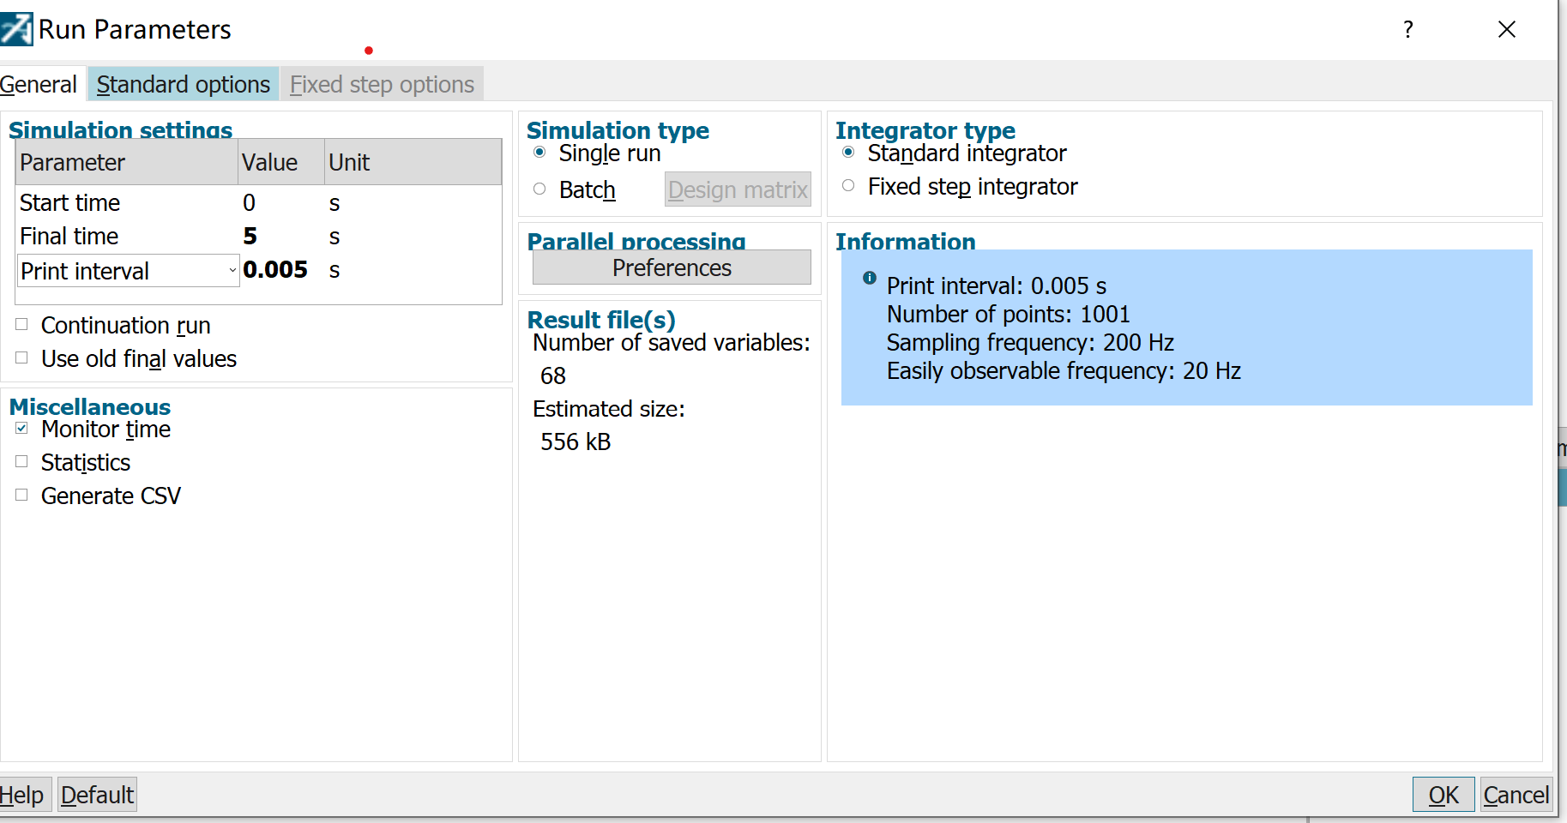Click the Design matrix button
The image size is (1567, 823).
coord(738,189)
